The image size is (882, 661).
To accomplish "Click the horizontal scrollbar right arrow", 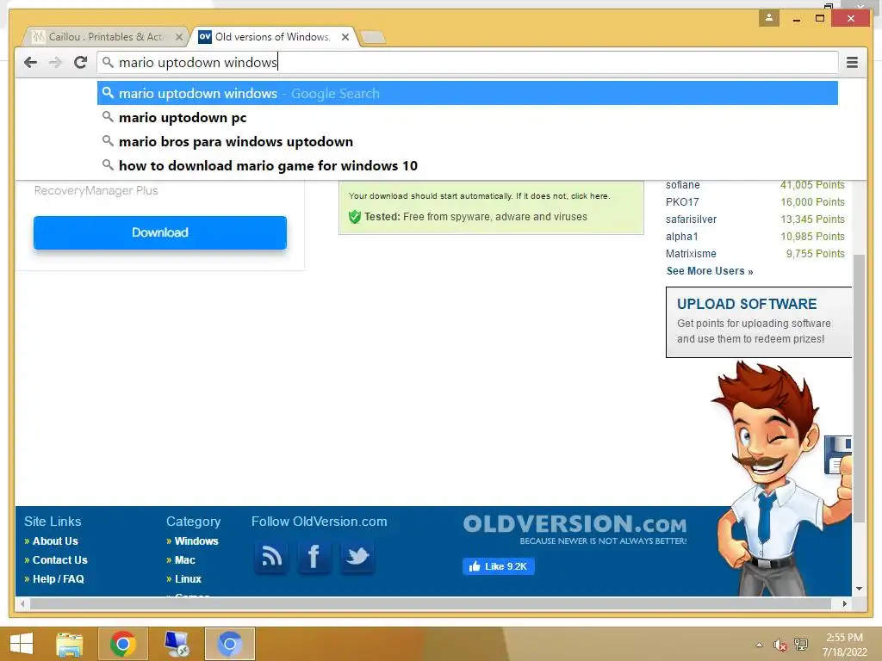I will pyautogui.click(x=845, y=604).
